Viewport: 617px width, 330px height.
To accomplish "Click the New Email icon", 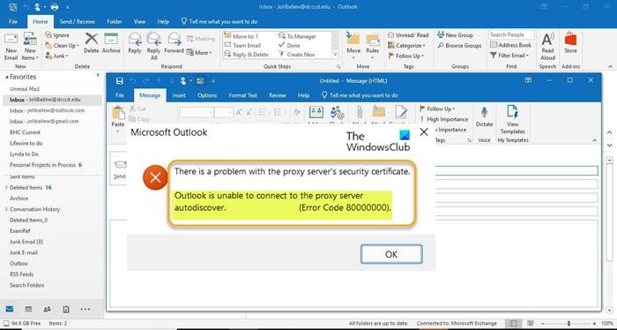I will pos(11,40).
